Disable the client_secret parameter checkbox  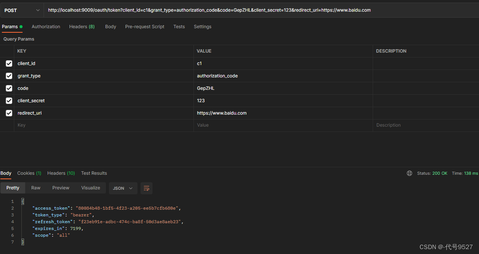pyautogui.click(x=9, y=101)
